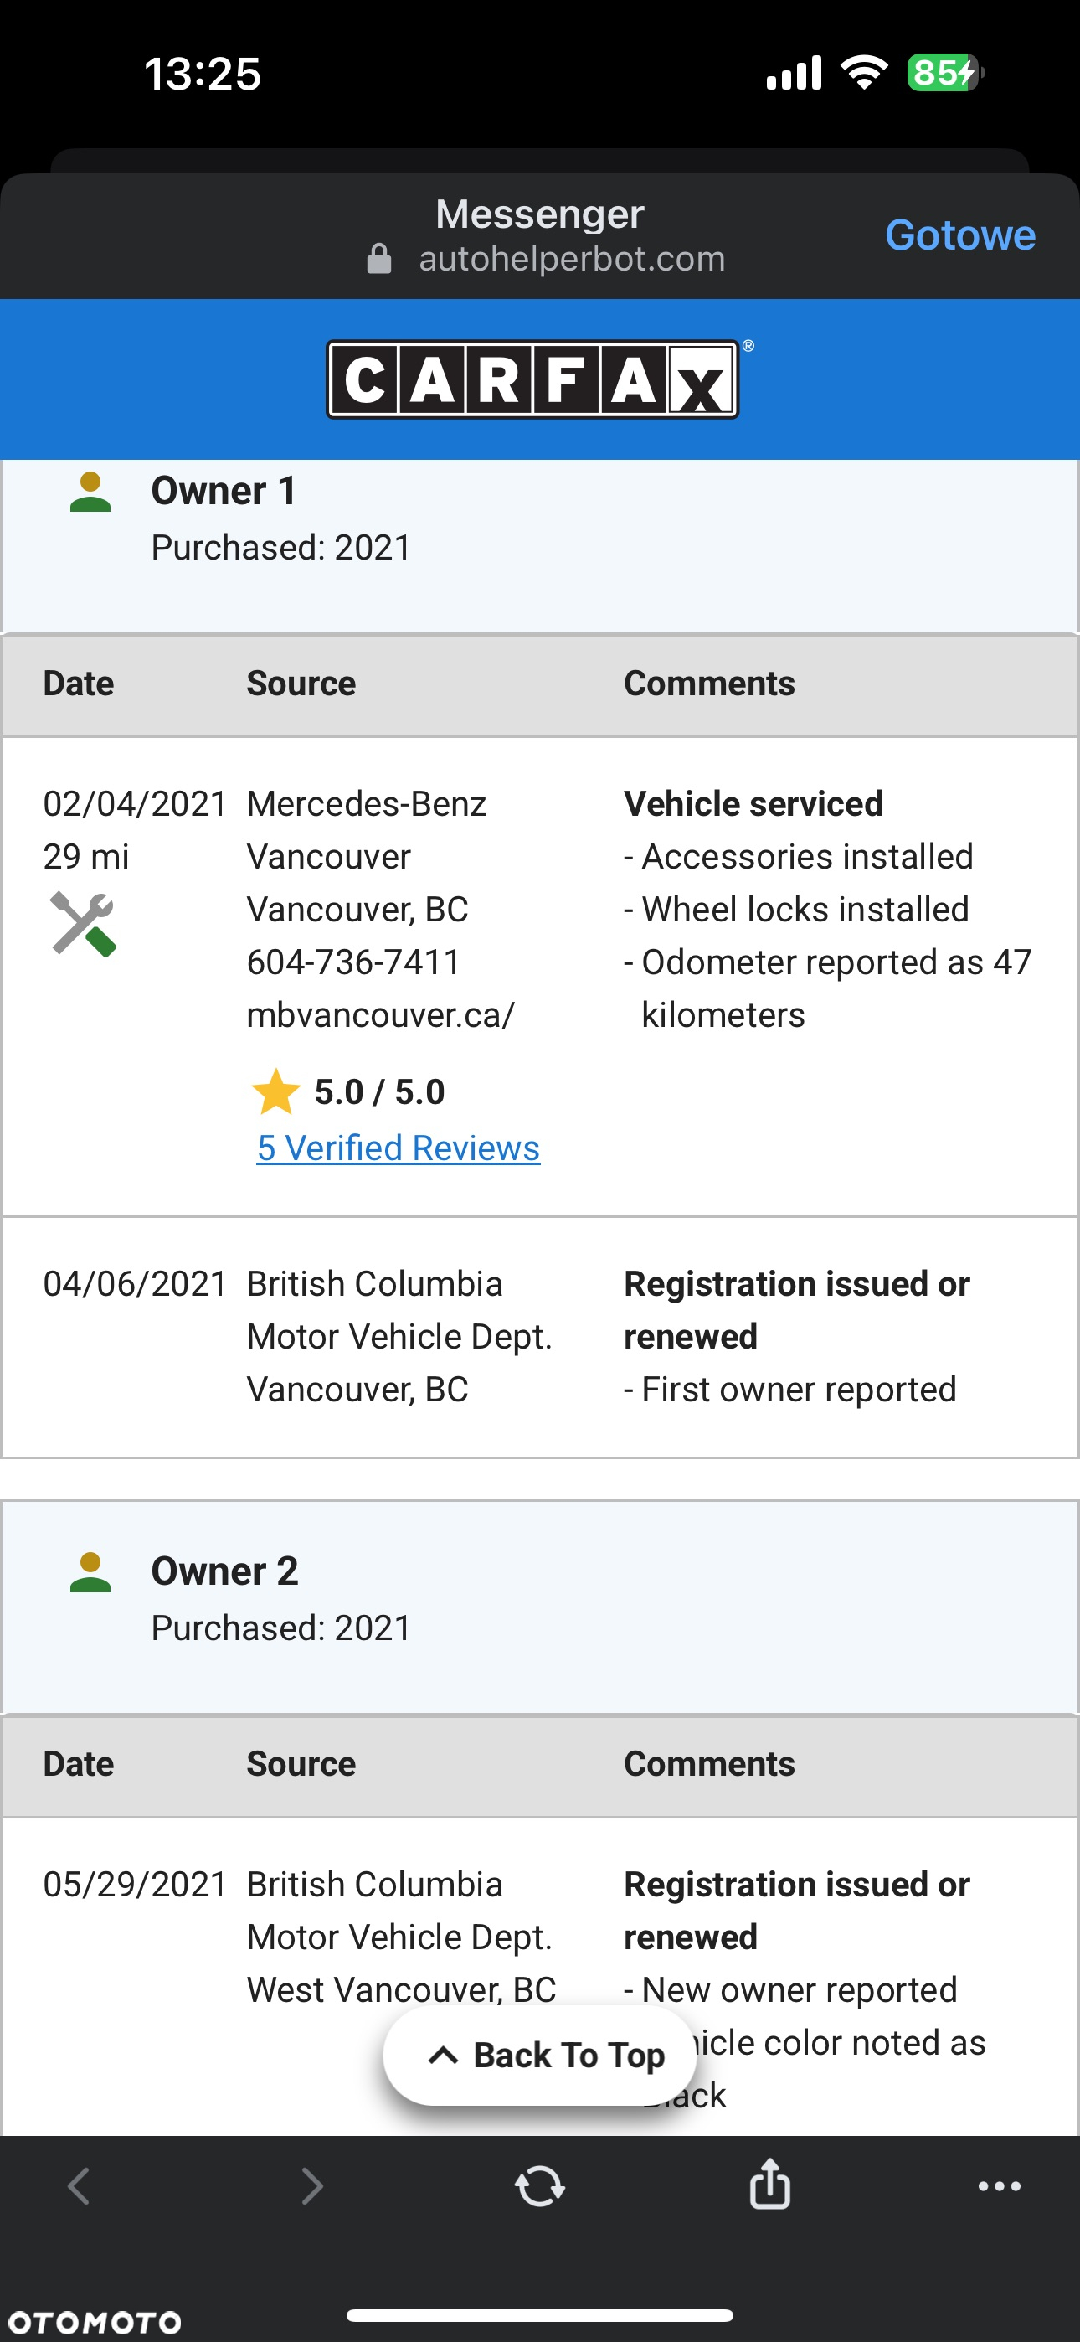This screenshot has height=2342, width=1080.
Task: Tap the Comments header in Owner 1 table
Action: 709,684
